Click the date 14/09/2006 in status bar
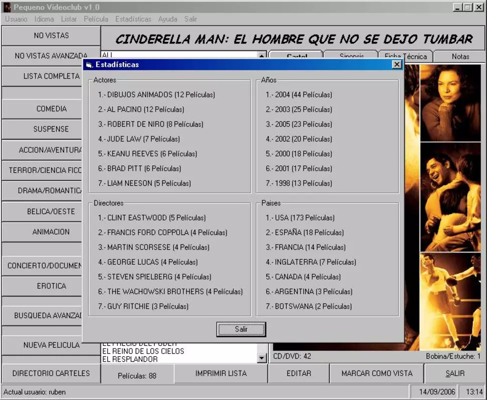487x400 pixels. (437, 392)
